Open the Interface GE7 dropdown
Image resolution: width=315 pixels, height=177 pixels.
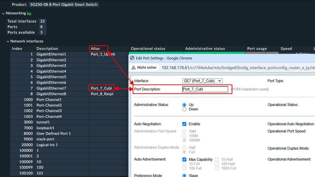[x=202, y=81]
